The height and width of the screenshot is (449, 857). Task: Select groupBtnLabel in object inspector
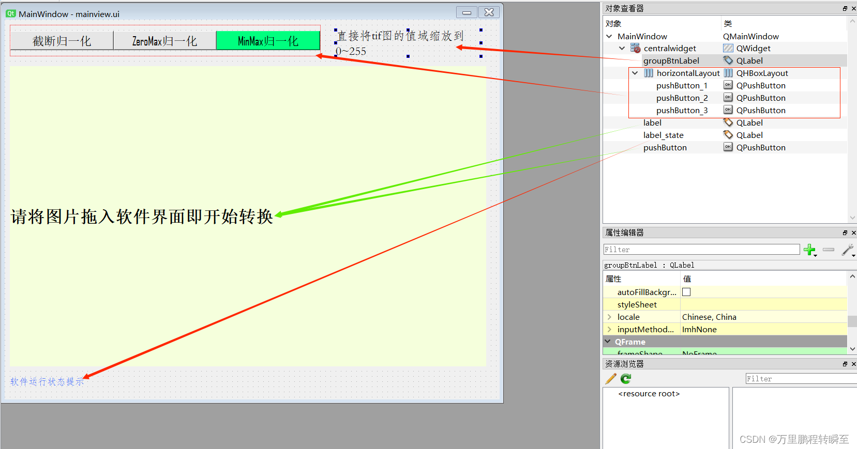[x=671, y=60]
